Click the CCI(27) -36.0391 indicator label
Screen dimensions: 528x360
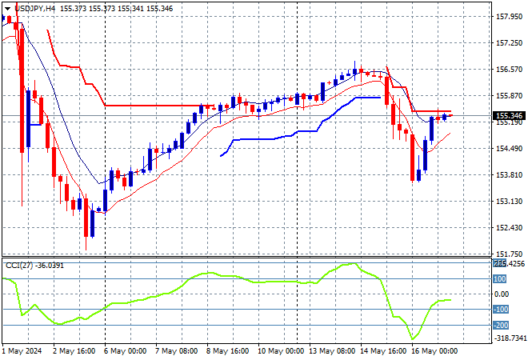point(34,266)
